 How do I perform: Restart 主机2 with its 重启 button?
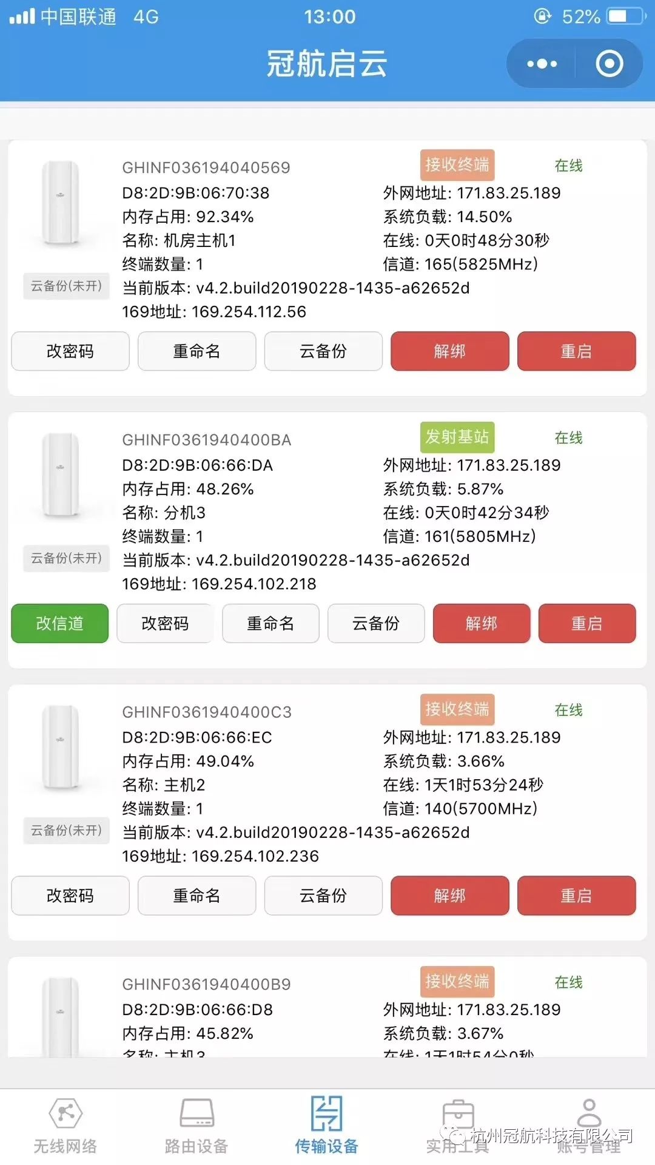coord(576,895)
